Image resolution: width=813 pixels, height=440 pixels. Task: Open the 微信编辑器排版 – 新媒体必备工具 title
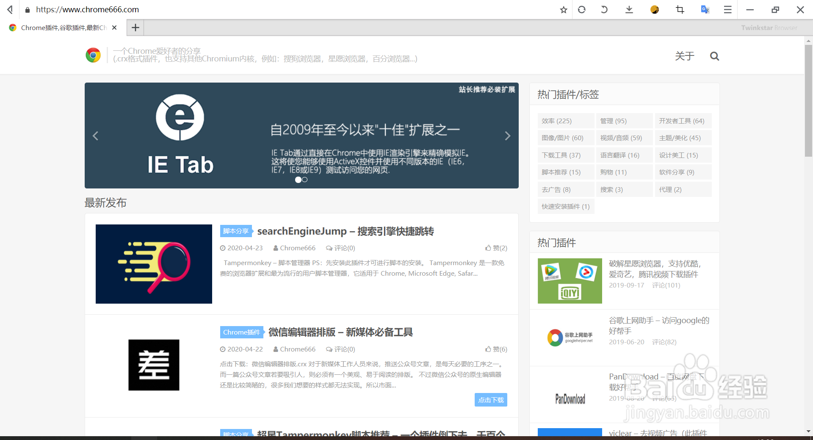[x=340, y=332]
